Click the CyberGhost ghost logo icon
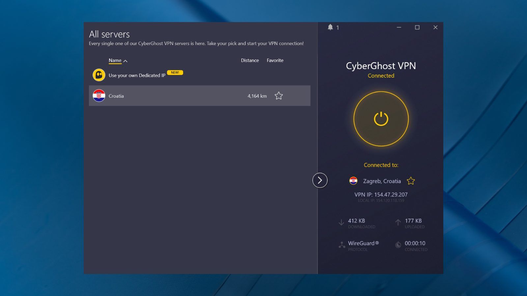This screenshot has height=296, width=527. point(99,75)
